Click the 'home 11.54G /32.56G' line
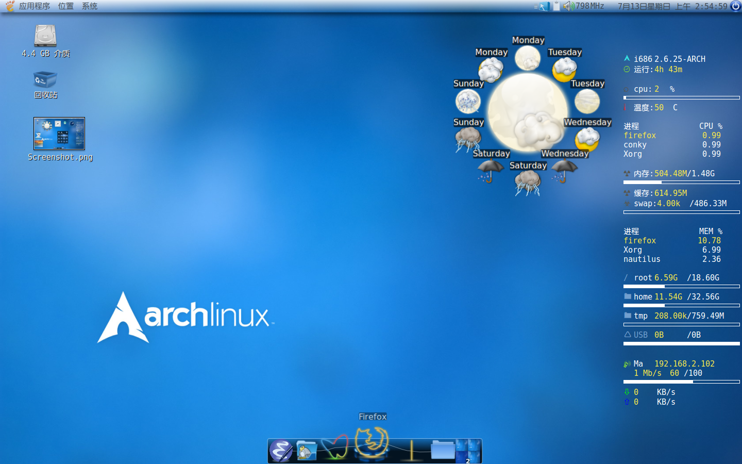This screenshot has height=464, width=742. click(677, 296)
